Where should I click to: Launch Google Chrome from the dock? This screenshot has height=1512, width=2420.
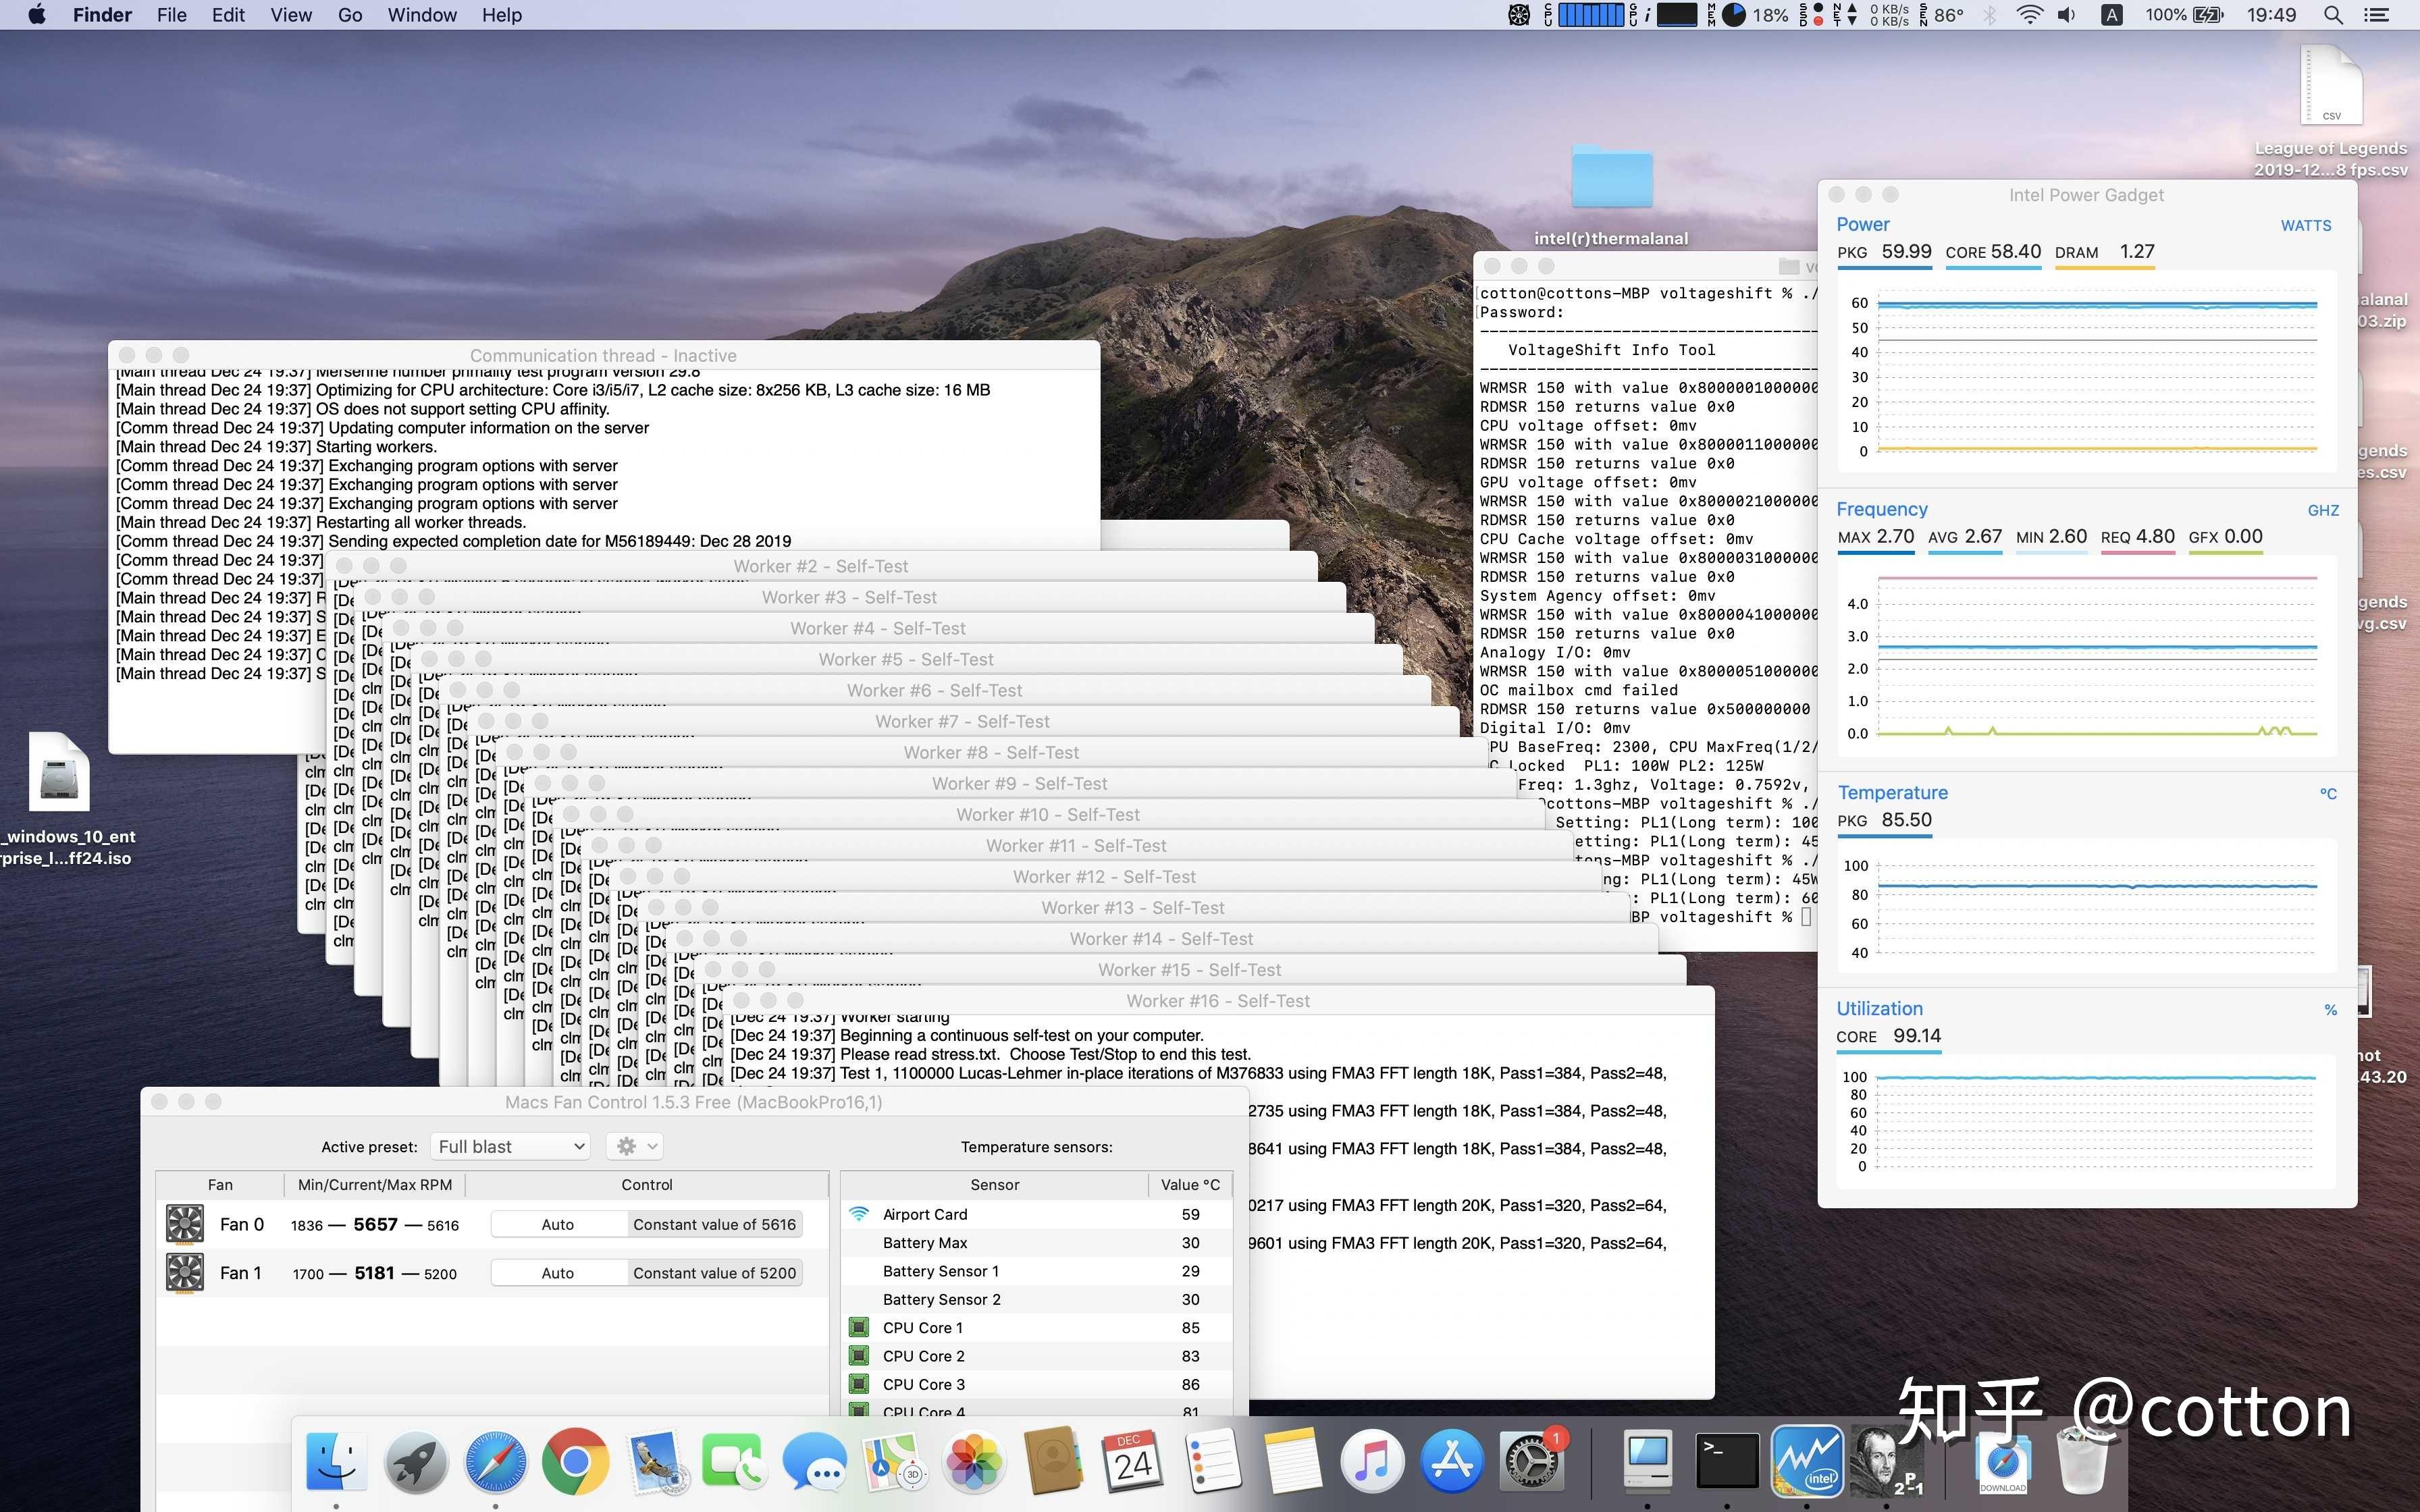click(575, 1462)
